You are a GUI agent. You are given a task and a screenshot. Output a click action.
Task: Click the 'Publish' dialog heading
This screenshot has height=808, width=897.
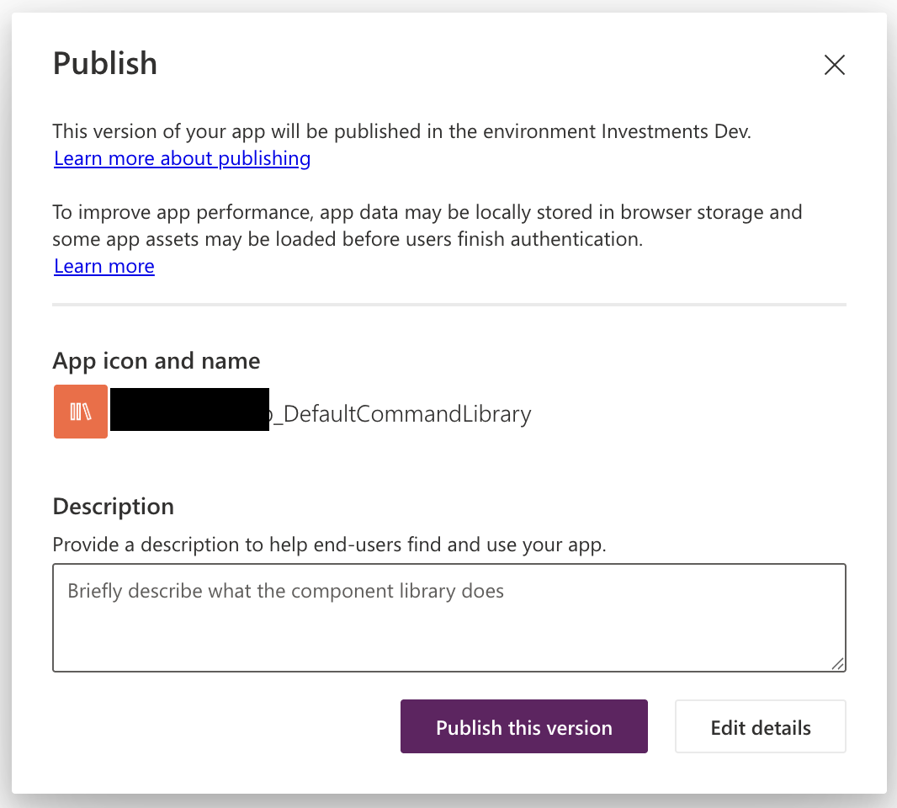[x=105, y=64]
